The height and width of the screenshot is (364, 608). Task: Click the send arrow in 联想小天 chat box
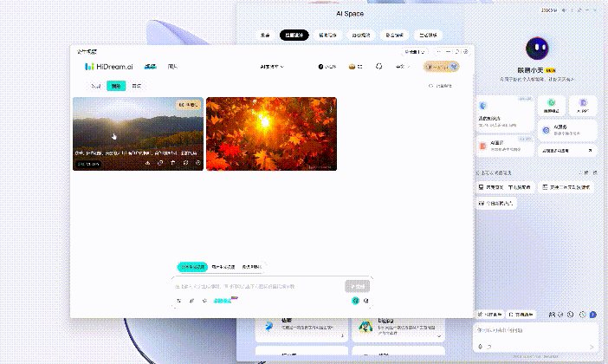592,347
